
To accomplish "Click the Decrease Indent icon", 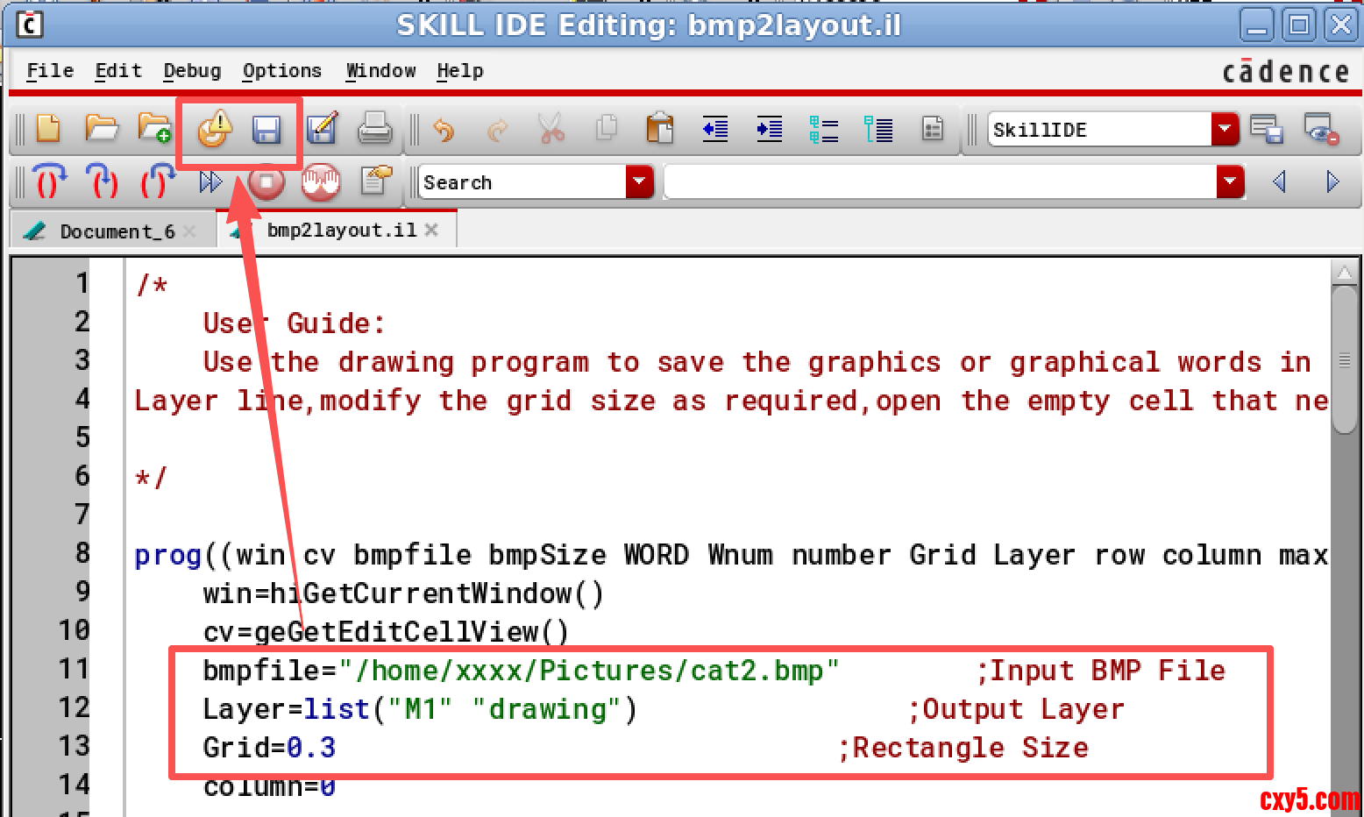I will [715, 130].
